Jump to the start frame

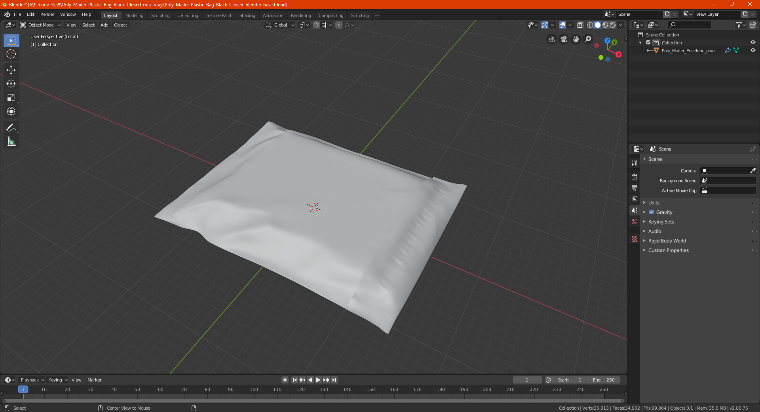point(294,380)
